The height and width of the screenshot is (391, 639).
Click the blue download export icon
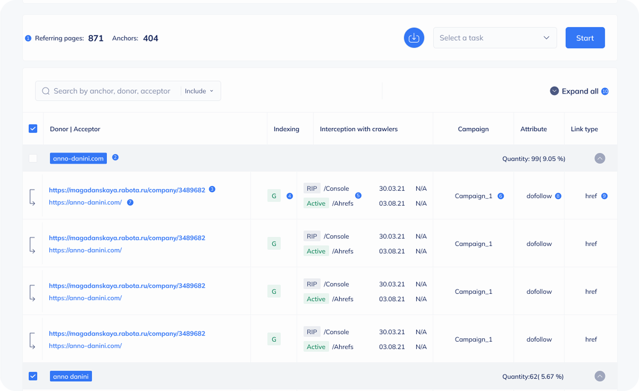coord(414,38)
